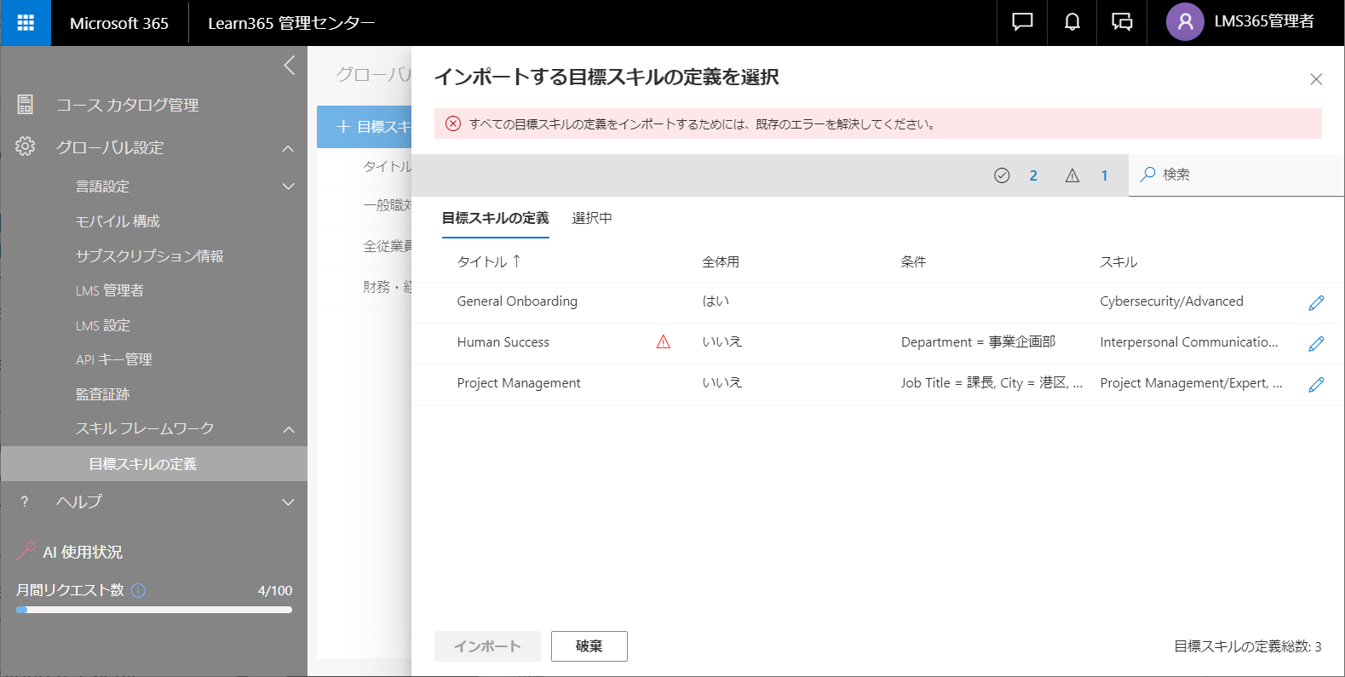The width and height of the screenshot is (1345, 677).
Task: Click the info icon beside 月間リクエスト数
Action: 139,590
